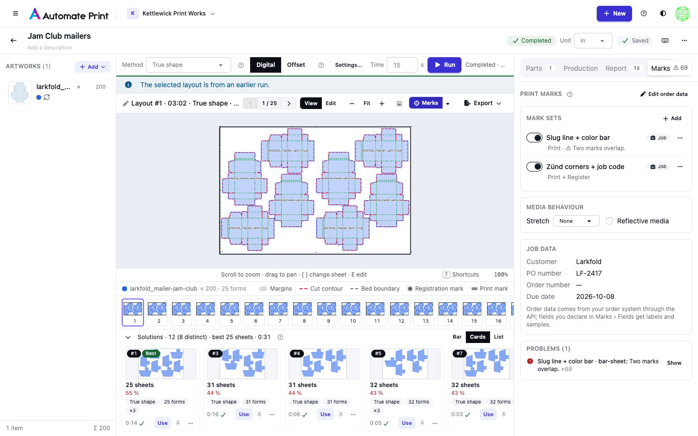Toggle the dark/light theme icon
This screenshot has height=436, width=698.
663,14
